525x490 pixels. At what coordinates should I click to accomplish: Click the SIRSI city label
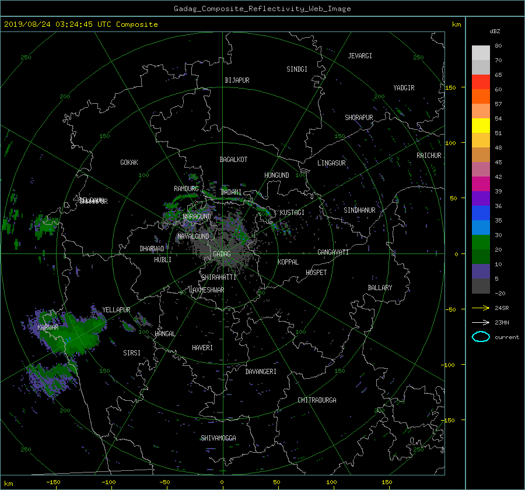click(132, 353)
